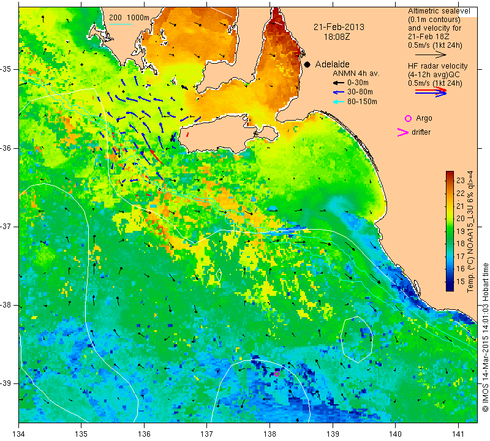
Task: Click the 141 longitude axis label
Action: click(458, 434)
